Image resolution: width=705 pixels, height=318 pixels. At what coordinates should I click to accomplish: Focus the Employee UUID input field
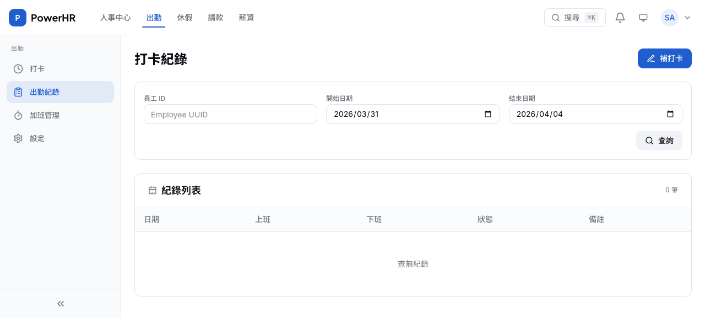click(230, 114)
